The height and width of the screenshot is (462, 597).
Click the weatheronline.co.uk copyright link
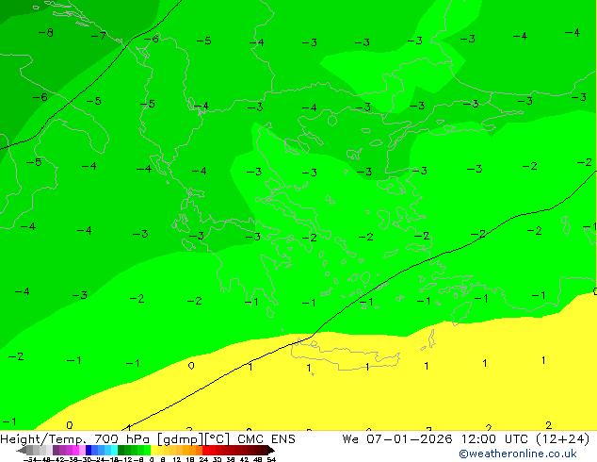pos(518,454)
